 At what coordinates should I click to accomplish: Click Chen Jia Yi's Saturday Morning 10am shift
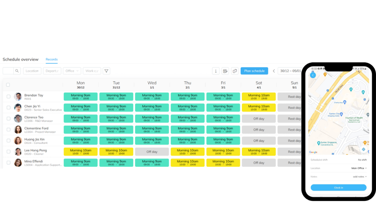259,108
